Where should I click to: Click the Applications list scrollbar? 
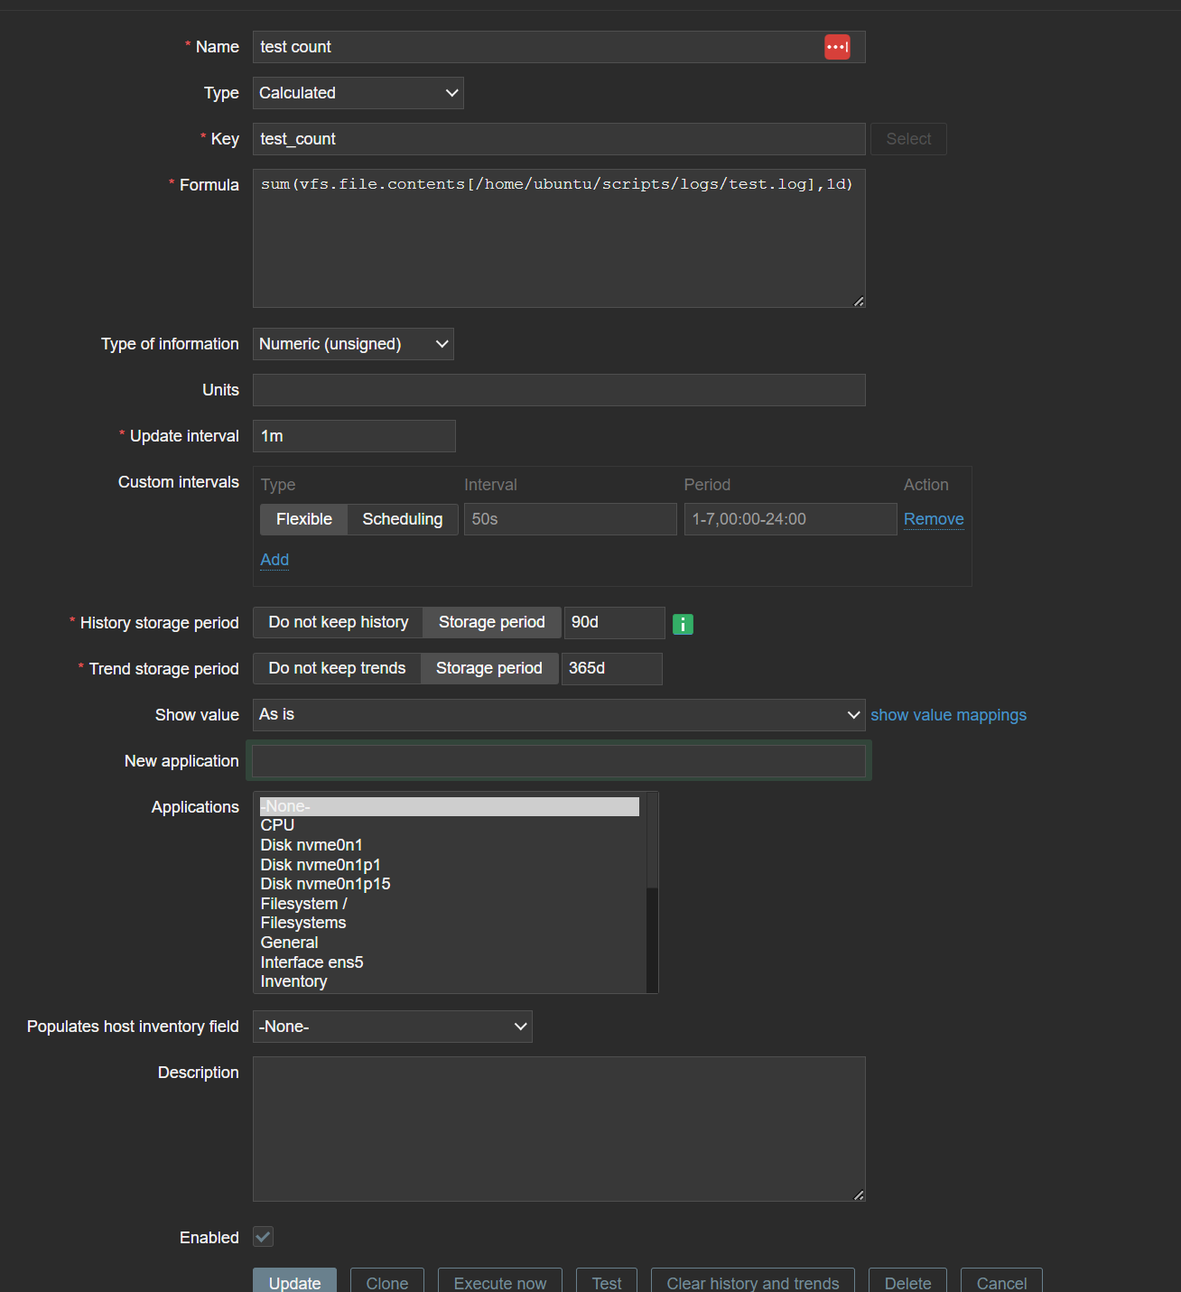point(652,893)
